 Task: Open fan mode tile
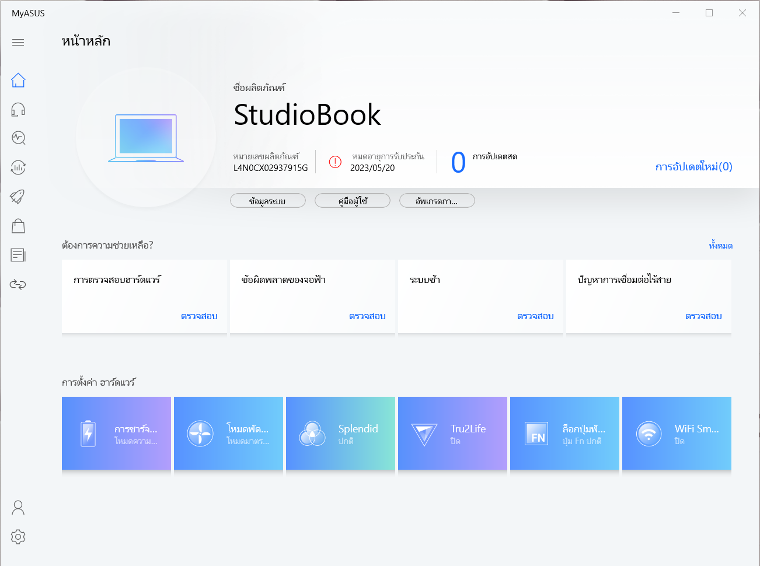(228, 434)
